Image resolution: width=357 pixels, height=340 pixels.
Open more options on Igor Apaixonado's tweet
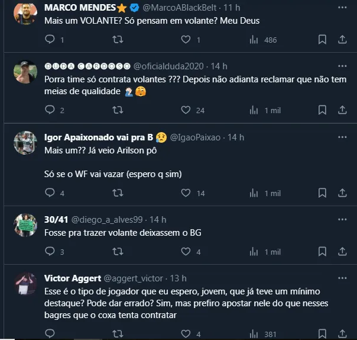[x=342, y=137]
